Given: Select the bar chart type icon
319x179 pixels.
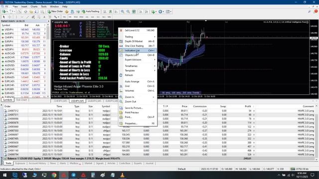Looking at the screenshot, I should 105,11.
